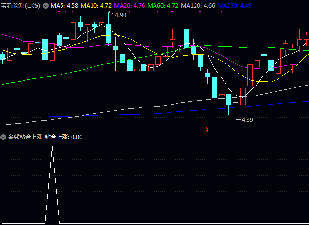
Task: Click the red candle beside the 4.39 low
Action: 243,96
